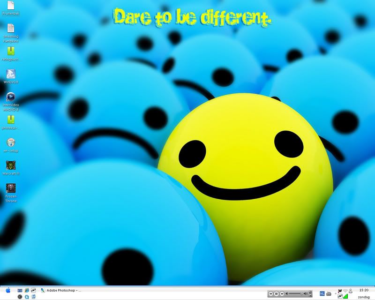Launch Internet Explorer from quick launch
The width and height of the screenshot is (375, 300).
27,291
